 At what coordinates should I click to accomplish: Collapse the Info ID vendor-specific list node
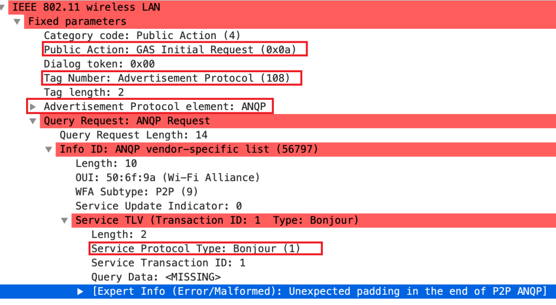(x=49, y=149)
